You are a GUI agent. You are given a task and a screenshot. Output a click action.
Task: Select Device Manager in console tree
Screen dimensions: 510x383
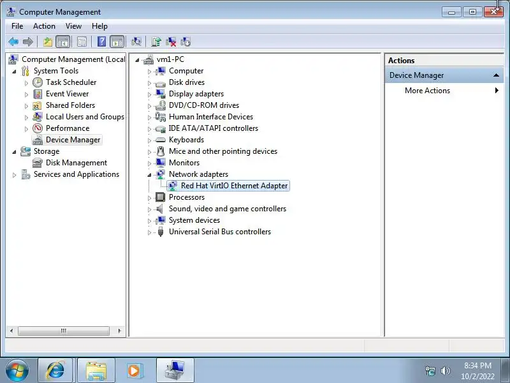coord(73,140)
